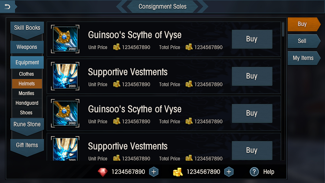The image size is (325, 183).
Task: Add more gold coins with plus icon
Action: [229, 172]
